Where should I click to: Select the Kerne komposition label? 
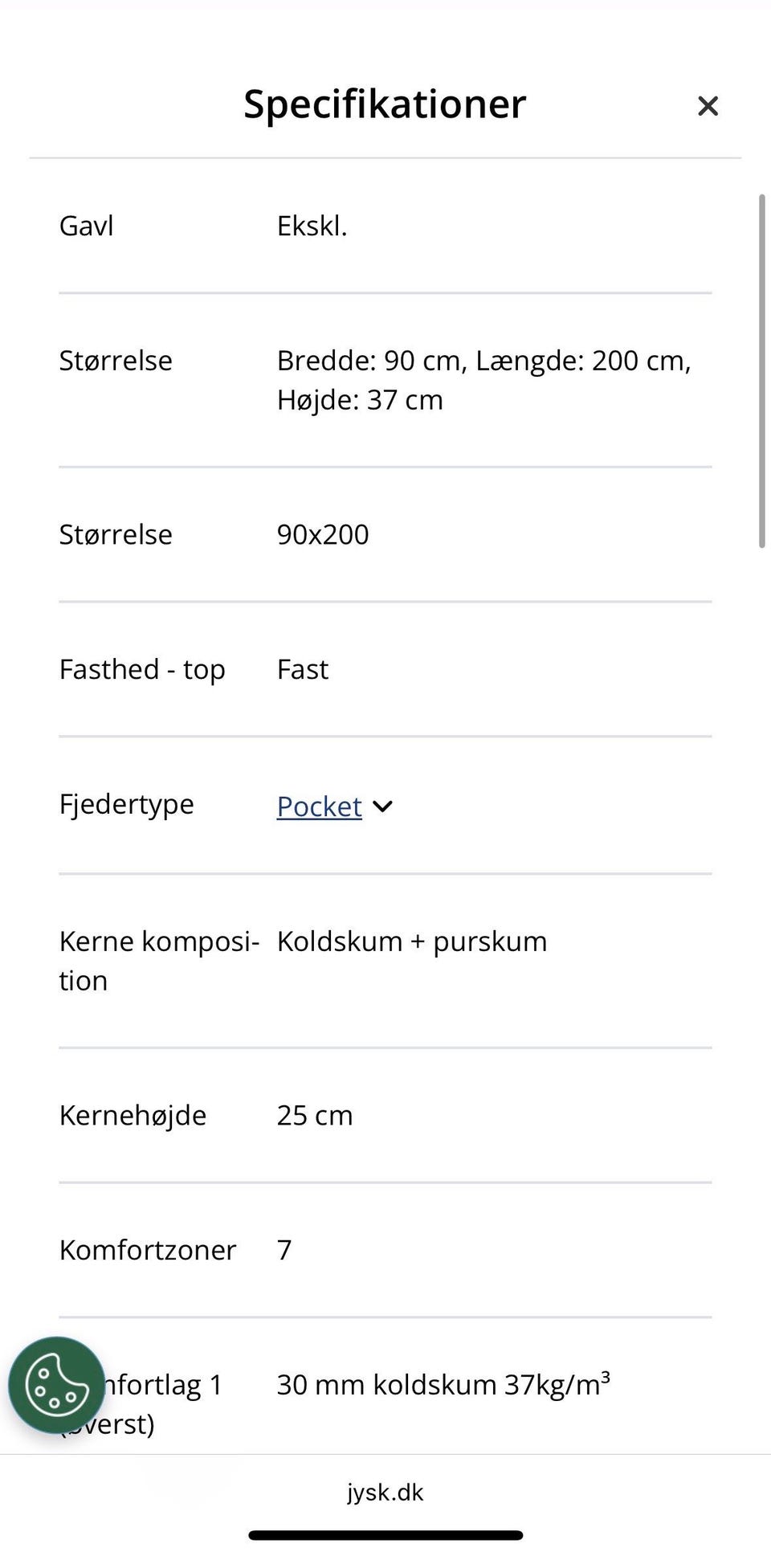point(159,960)
